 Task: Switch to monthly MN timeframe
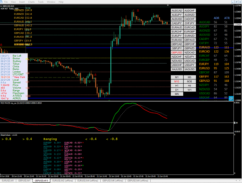point(177,94)
